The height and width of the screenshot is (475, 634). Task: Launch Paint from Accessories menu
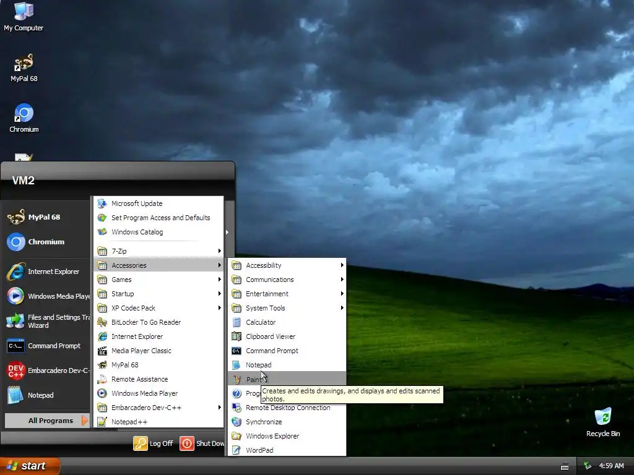coord(287,379)
